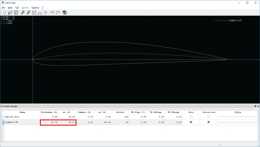Viewport: 260px width, 147px height.
Task: Click the Redo arrow icon
Action: [58, 12]
